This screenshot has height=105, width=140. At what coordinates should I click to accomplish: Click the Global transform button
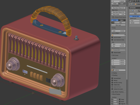pos(115,3)
